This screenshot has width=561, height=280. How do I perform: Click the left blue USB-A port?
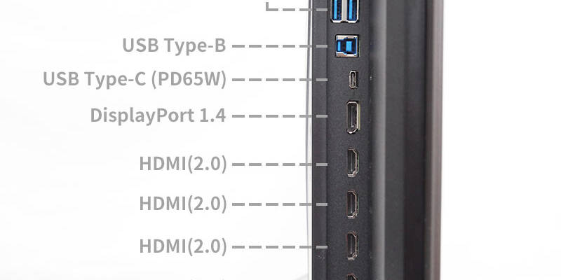coord(337,10)
